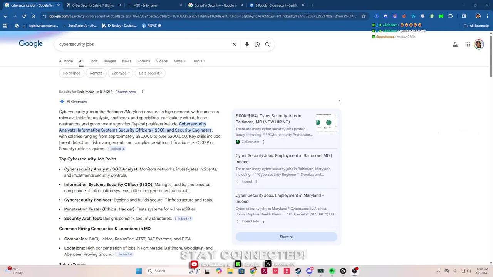Open Chrome's three-dot menu

click(487, 16)
